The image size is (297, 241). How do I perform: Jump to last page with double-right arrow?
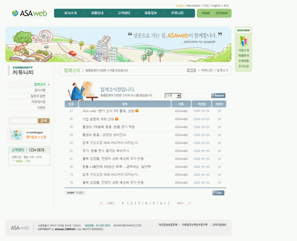pyautogui.click(x=189, y=203)
